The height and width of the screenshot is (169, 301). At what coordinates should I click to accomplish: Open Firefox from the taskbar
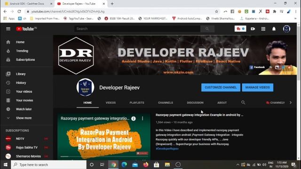pos(146,165)
